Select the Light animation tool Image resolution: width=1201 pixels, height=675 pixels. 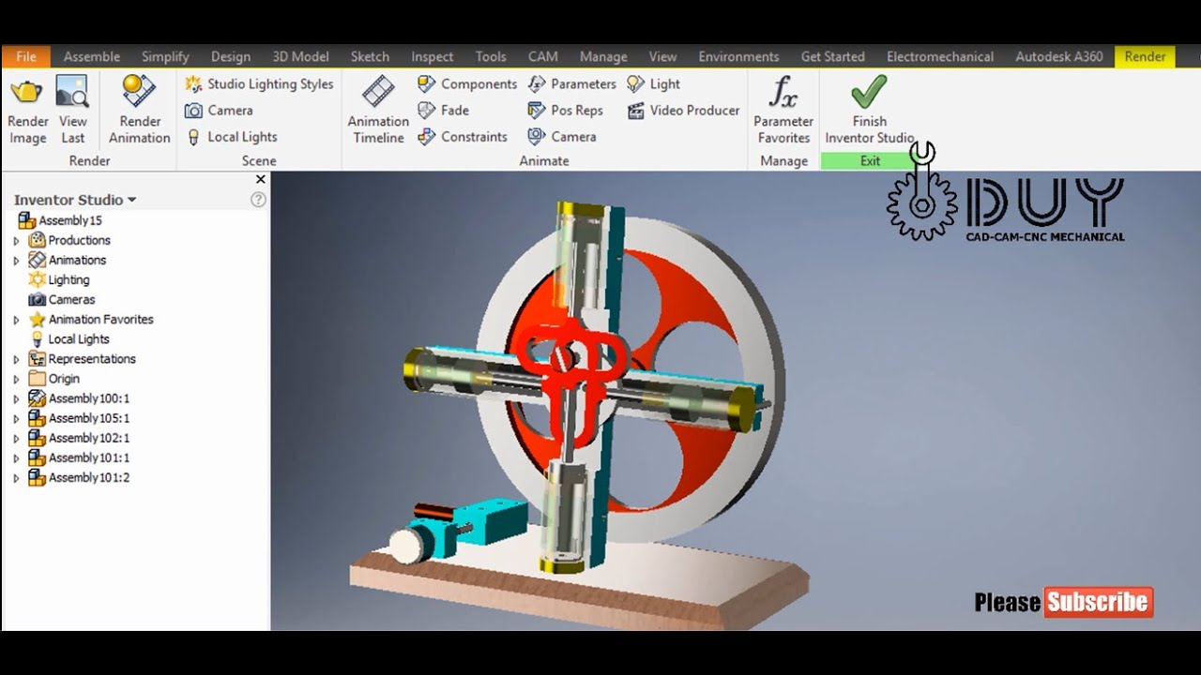[x=654, y=84]
